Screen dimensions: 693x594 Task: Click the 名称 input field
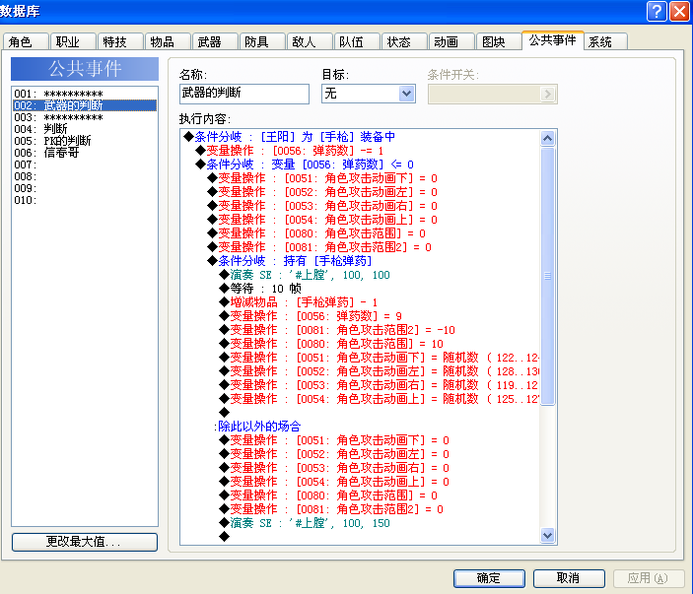coord(243,94)
